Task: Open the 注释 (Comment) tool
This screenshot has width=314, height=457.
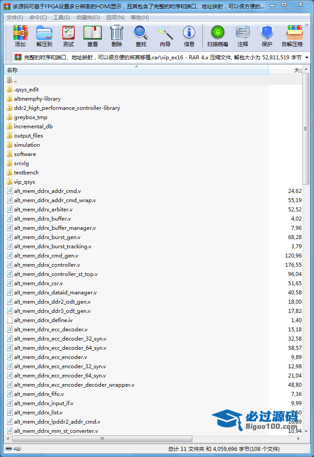Action: (x=243, y=36)
